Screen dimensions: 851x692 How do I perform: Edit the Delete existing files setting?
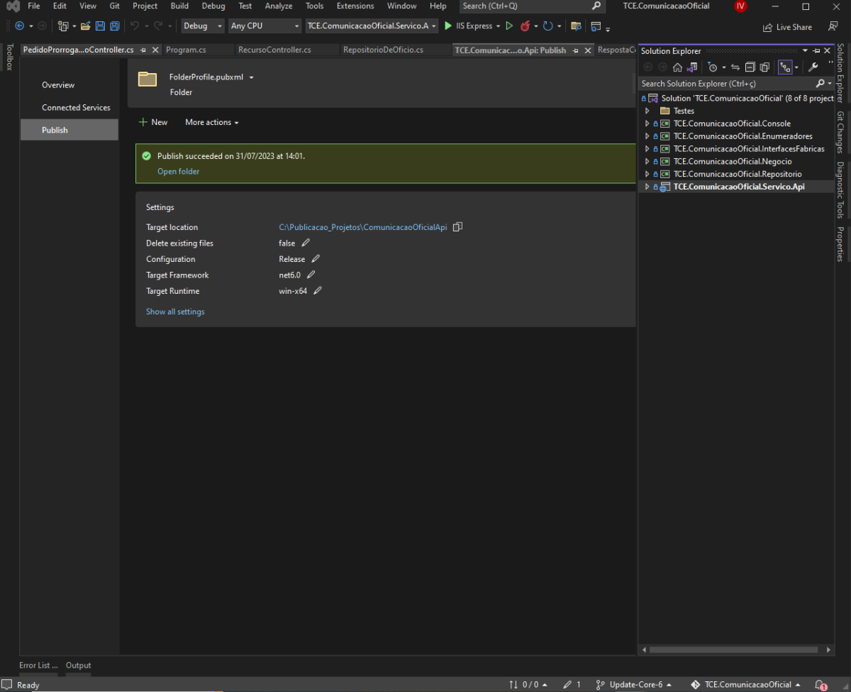point(306,243)
